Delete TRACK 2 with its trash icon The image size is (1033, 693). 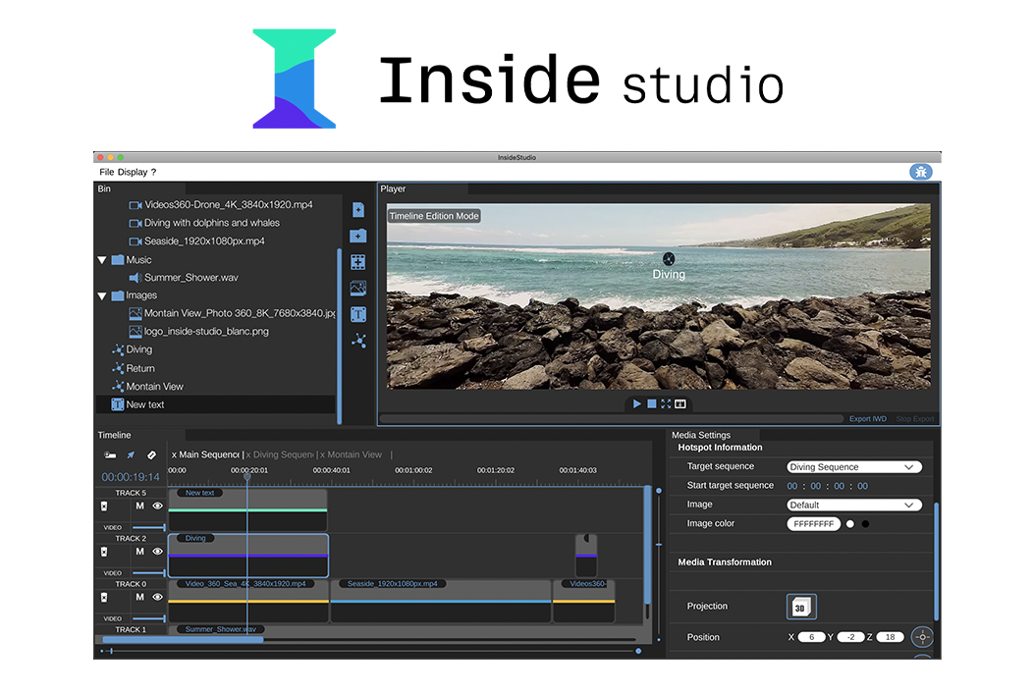coord(104,552)
